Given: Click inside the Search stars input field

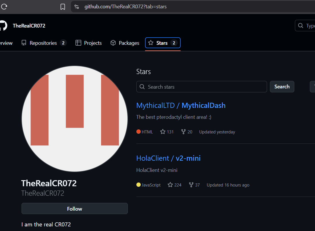Looking at the screenshot, I should (201, 86).
